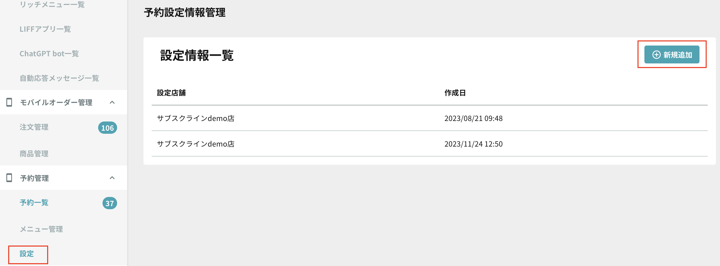Go to ChatGPT bot一覧
The width and height of the screenshot is (720, 266).
(49, 54)
